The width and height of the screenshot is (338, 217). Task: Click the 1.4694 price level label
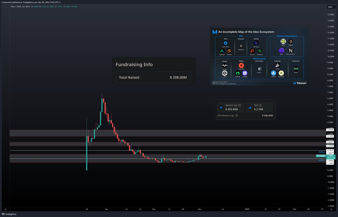[330, 160]
